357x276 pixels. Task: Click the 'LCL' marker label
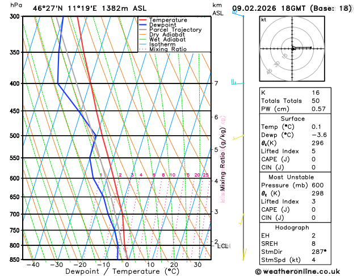[222, 246]
